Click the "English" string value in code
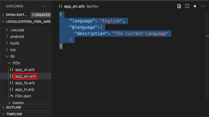This screenshot has height=117, width=209. (111, 21)
